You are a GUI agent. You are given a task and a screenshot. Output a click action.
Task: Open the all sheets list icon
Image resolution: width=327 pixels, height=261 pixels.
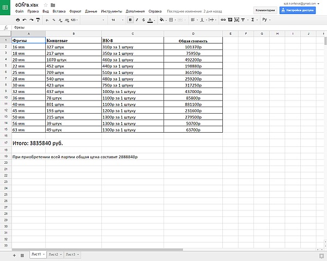pyautogui.click(x=22, y=254)
